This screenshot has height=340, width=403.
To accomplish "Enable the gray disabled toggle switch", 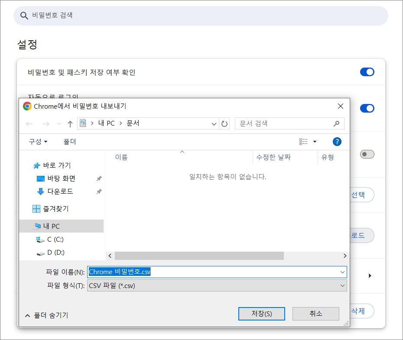I will point(367,154).
